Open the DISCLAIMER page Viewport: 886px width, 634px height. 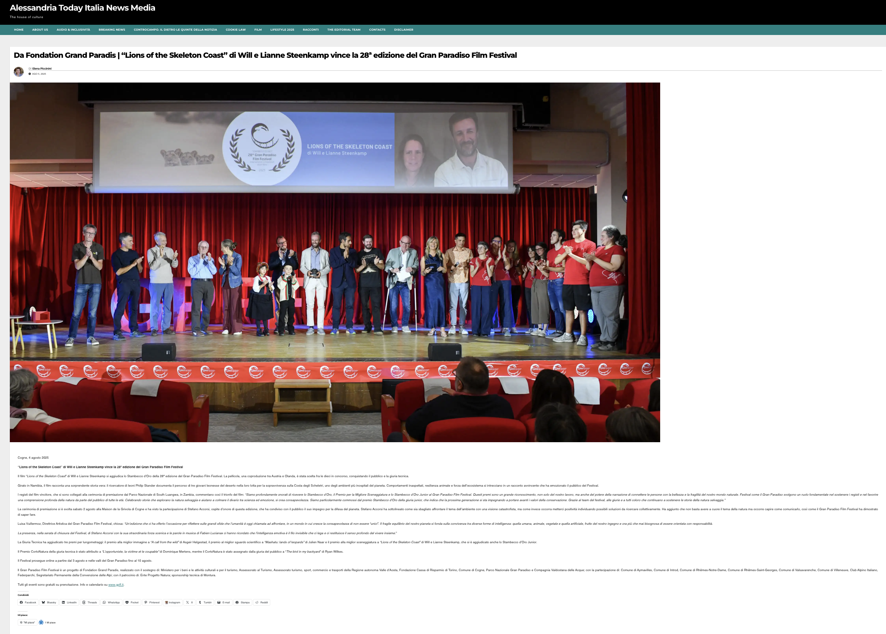click(x=404, y=30)
